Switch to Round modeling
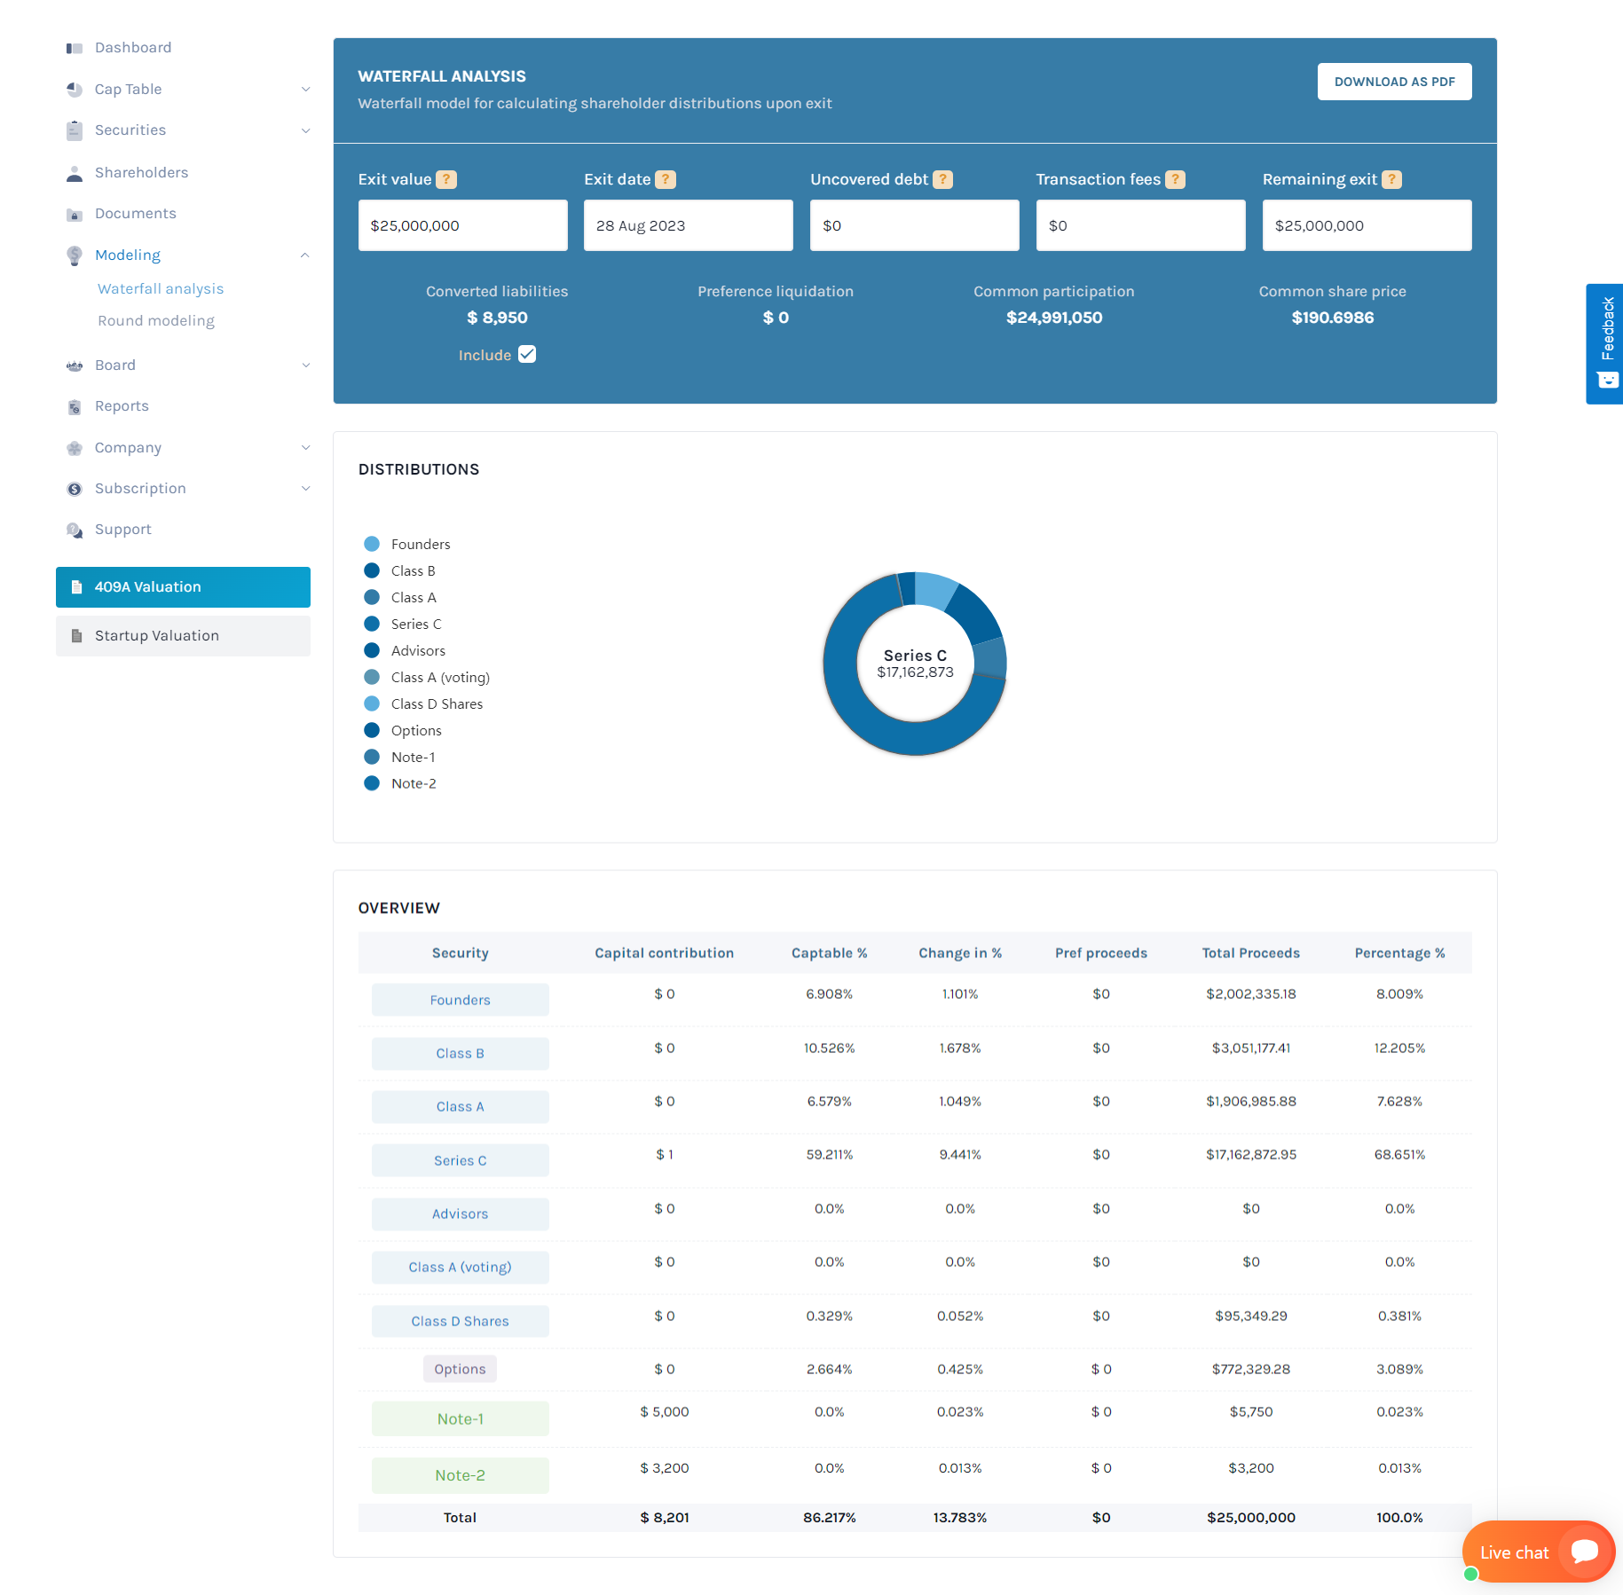The width and height of the screenshot is (1623, 1595). click(x=156, y=320)
